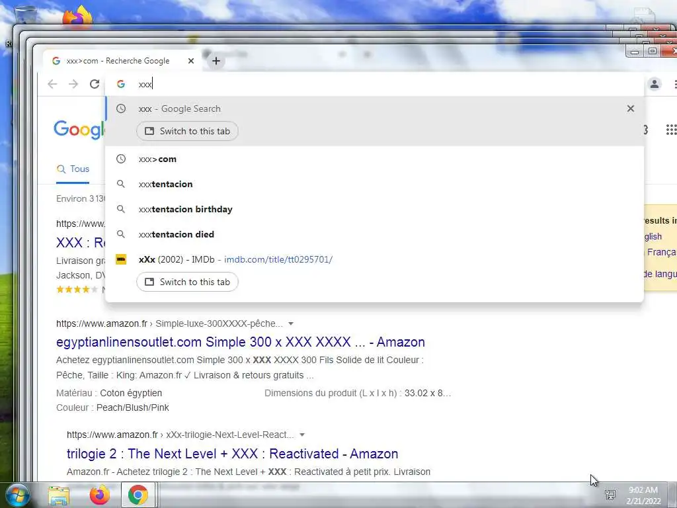Viewport: 677px width, 508px height.
Task: Open the Google apps grid icon
Action: [672, 130]
